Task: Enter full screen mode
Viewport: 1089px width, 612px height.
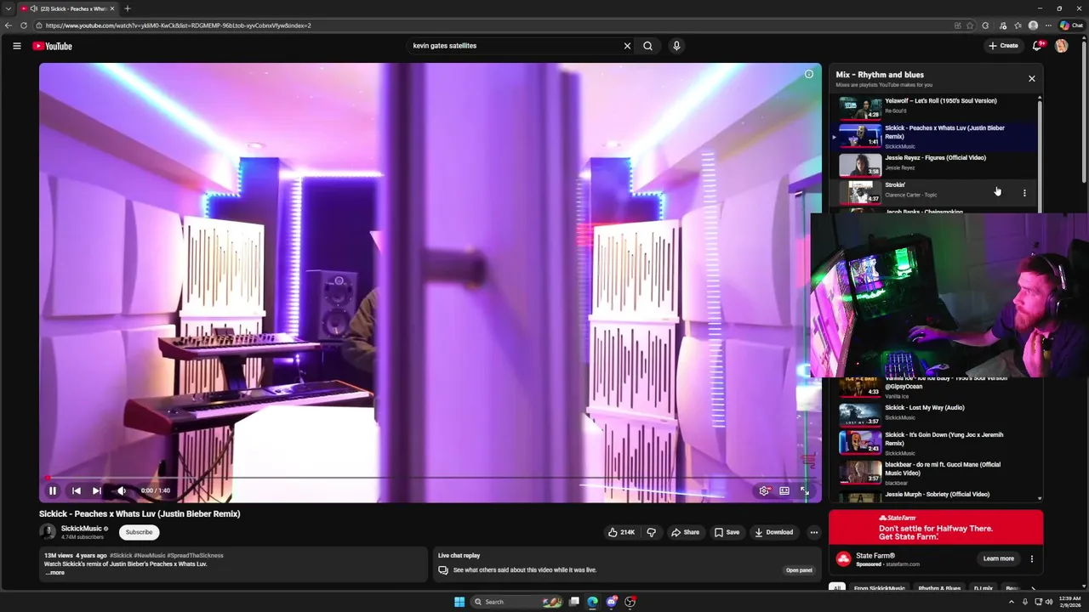Action: click(805, 490)
